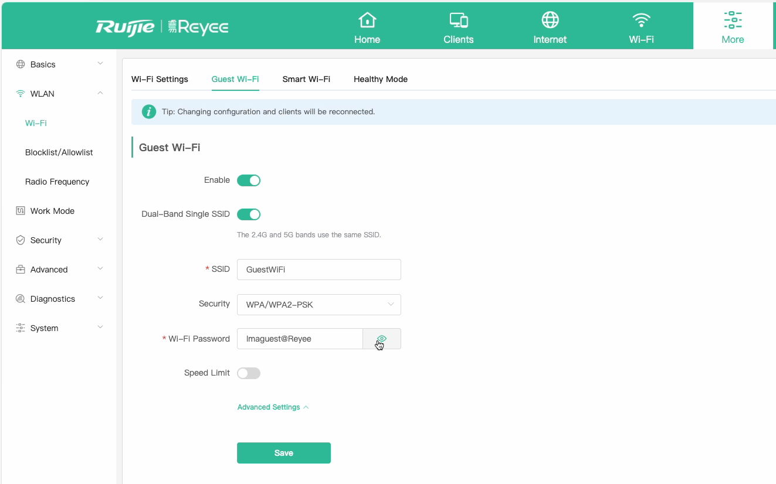
Task: Switch to the Healthy Mode tab
Action: tap(381, 79)
